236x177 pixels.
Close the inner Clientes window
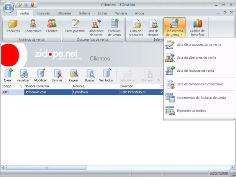coord(231,12)
